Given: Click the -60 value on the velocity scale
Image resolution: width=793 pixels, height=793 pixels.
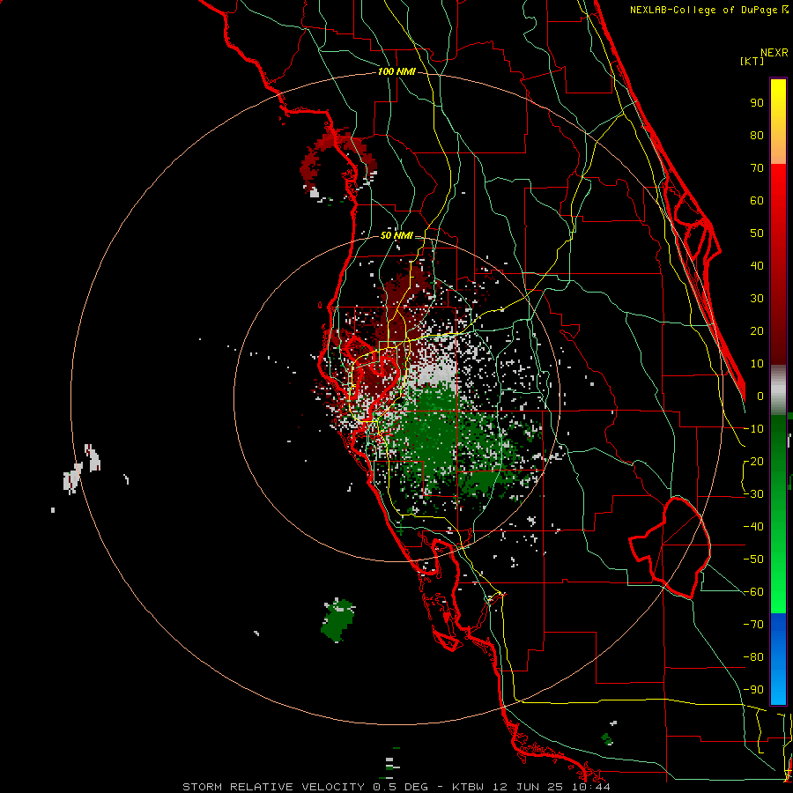Looking at the screenshot, I should click(753, 592).
